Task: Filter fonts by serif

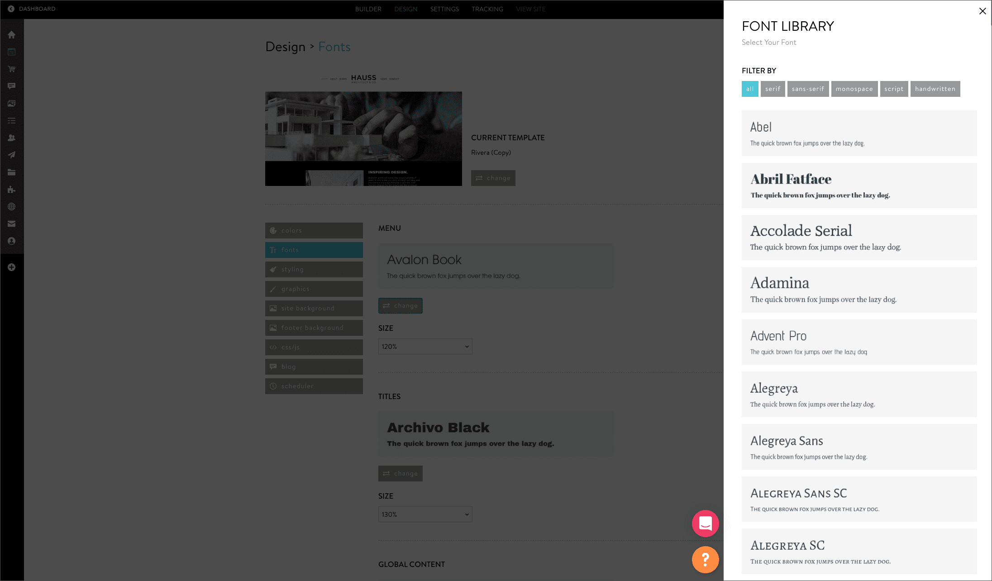Action: pyautogui.click(x=773, y=89)
